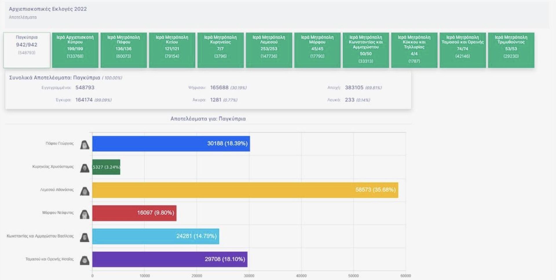Click the Λευκά value 233
Viewport: 556px width, 280px height.
(350, 100)
